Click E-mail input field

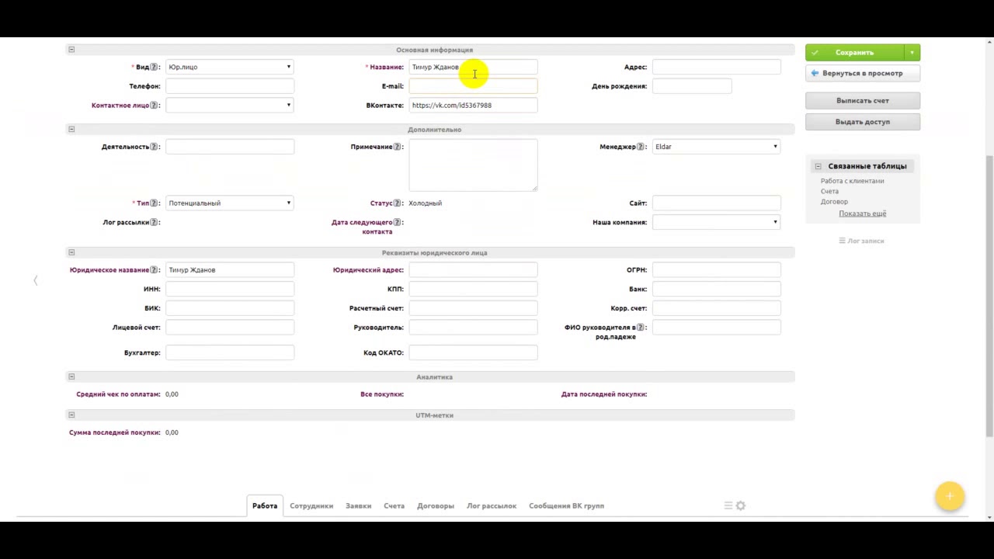tap(473, 86)
